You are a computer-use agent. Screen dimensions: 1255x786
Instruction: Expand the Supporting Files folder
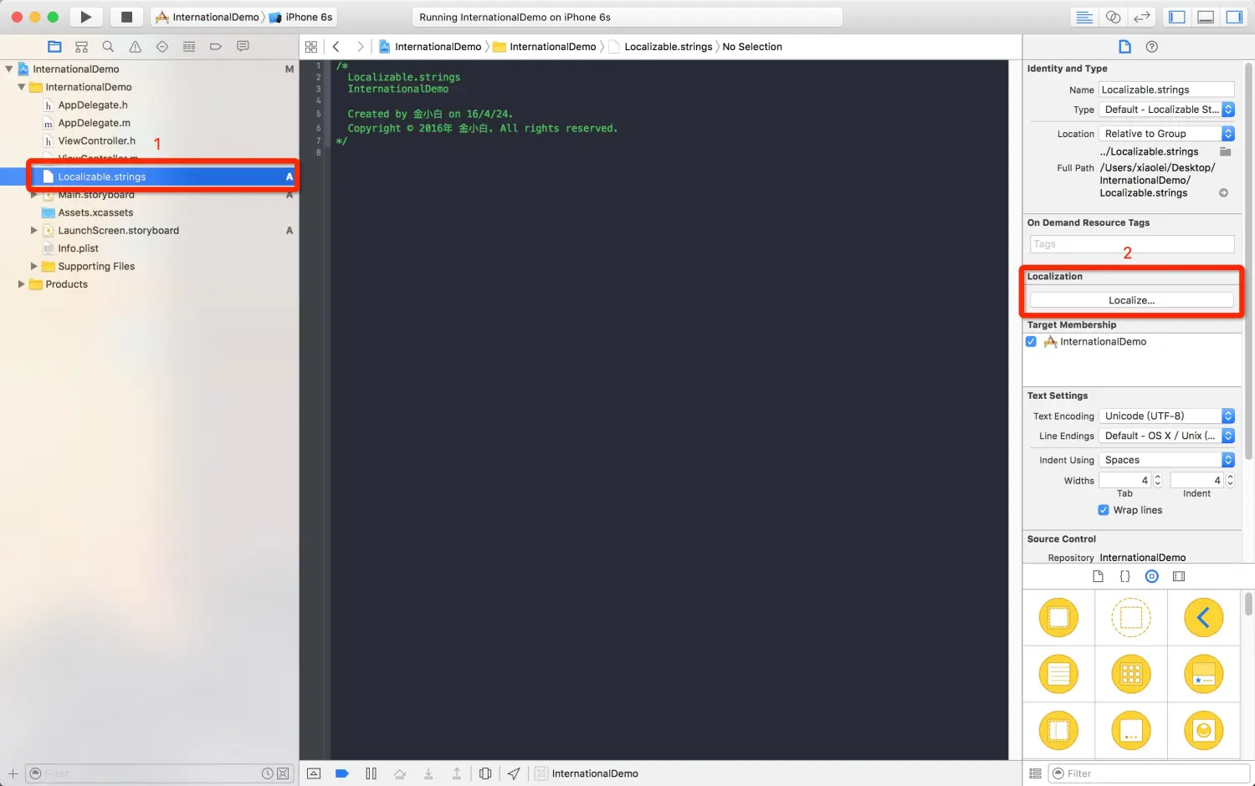[x=33, y=266]
